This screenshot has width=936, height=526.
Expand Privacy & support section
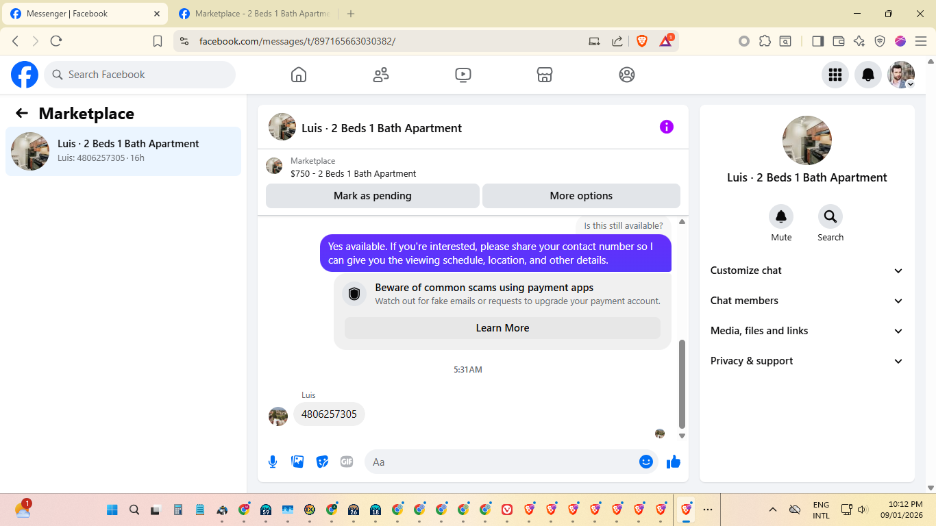click(807, 361)
